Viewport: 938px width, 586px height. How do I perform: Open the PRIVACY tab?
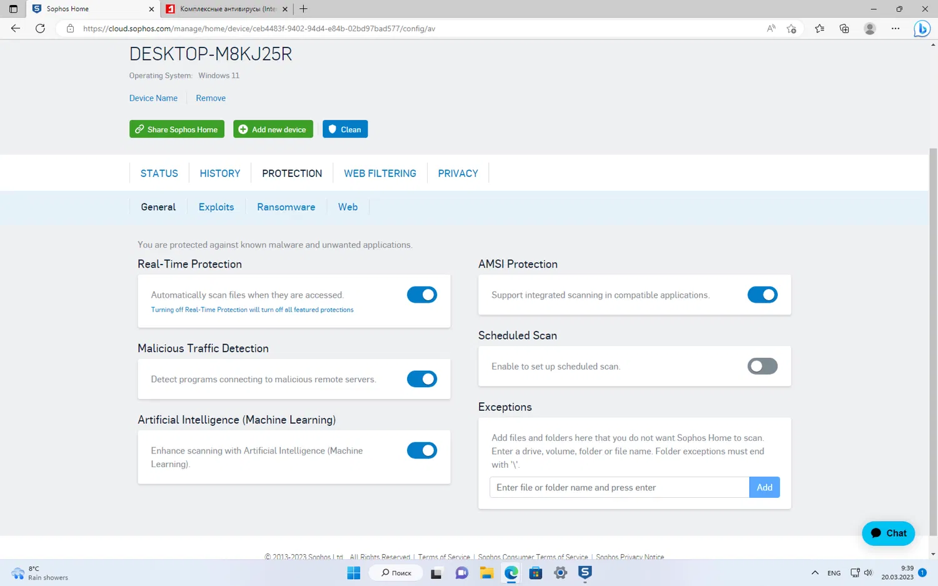458,173
